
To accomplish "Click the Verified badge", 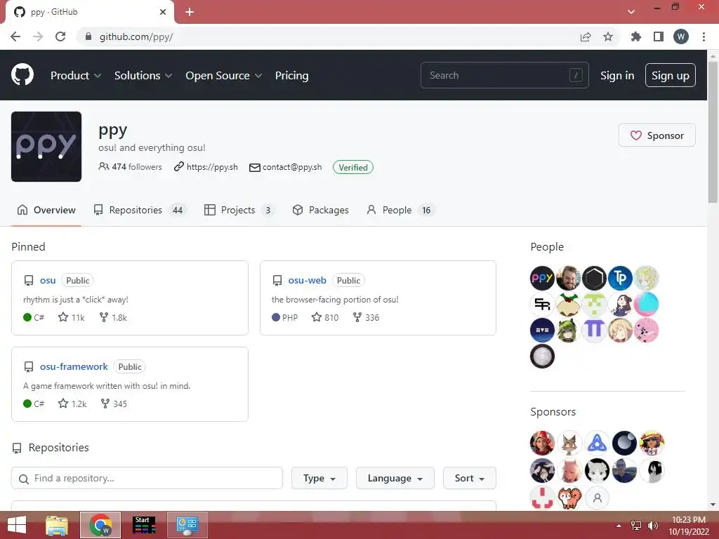I will click(x=353, y=167).
